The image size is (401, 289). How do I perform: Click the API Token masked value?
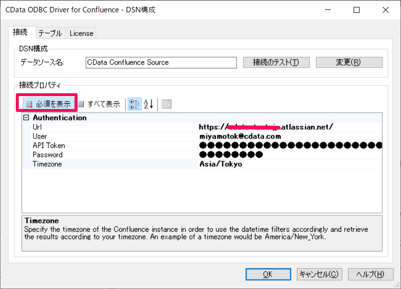click(x=290, y=145)
